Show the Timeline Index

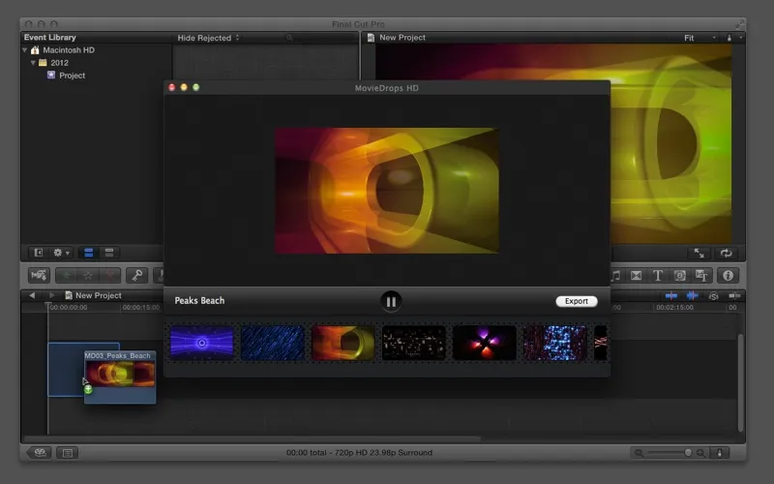pos(68,452)
